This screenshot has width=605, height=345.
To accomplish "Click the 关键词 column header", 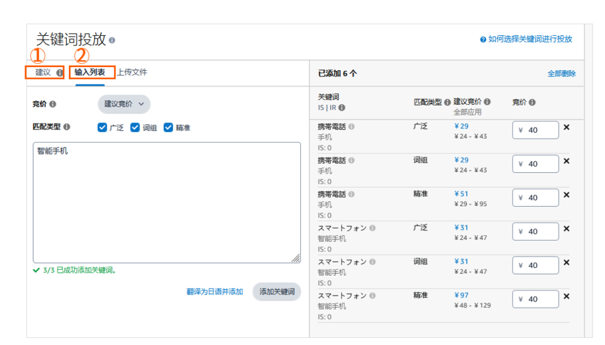I will point(328,97).
